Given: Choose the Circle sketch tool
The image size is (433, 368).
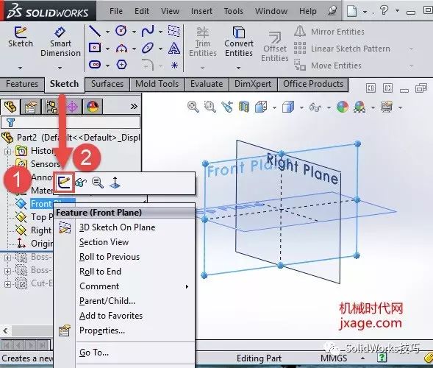Looking at the screenshot, I should point(121,31).
